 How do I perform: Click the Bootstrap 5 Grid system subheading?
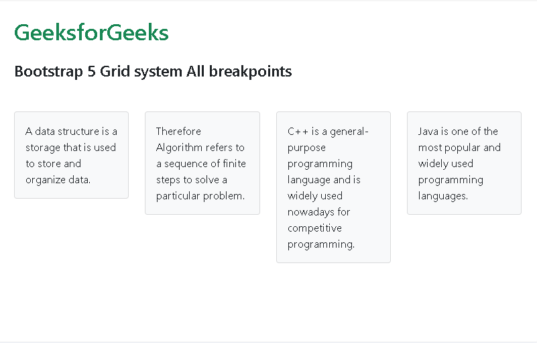point(153,71)
